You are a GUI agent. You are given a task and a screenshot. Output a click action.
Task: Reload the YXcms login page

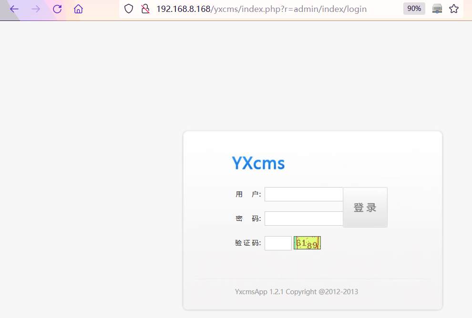coord(57,9)
